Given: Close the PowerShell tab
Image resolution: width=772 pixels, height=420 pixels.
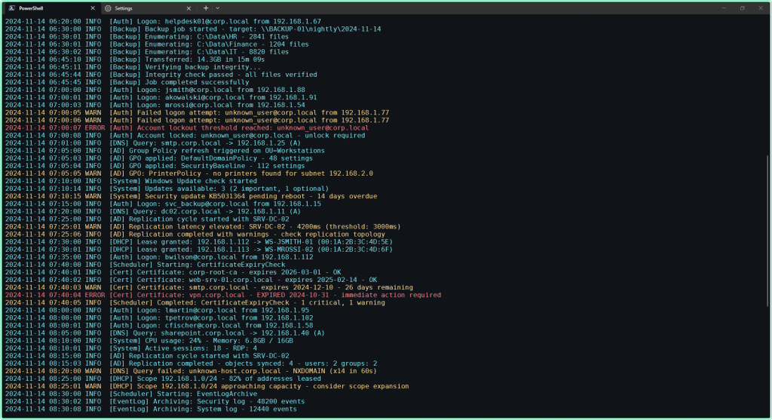Looking at the screenshot, I should click(93, 8).
